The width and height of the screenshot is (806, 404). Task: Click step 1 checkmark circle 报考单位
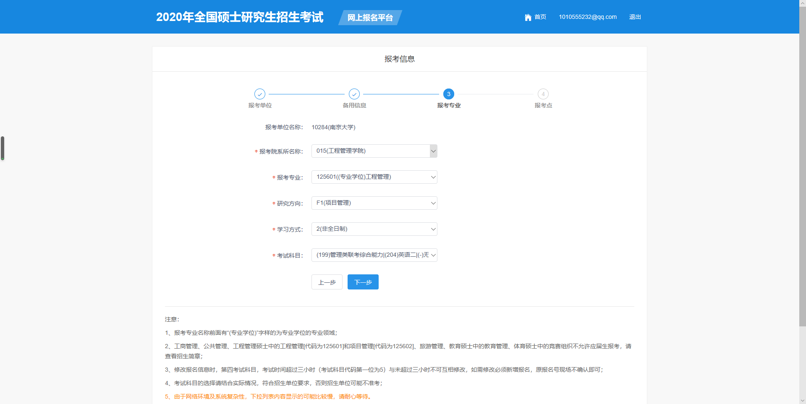(x=260, y=94)
